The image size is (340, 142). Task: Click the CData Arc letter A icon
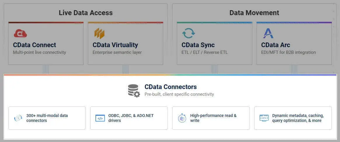pyautogui.click(x=268, y=33)
